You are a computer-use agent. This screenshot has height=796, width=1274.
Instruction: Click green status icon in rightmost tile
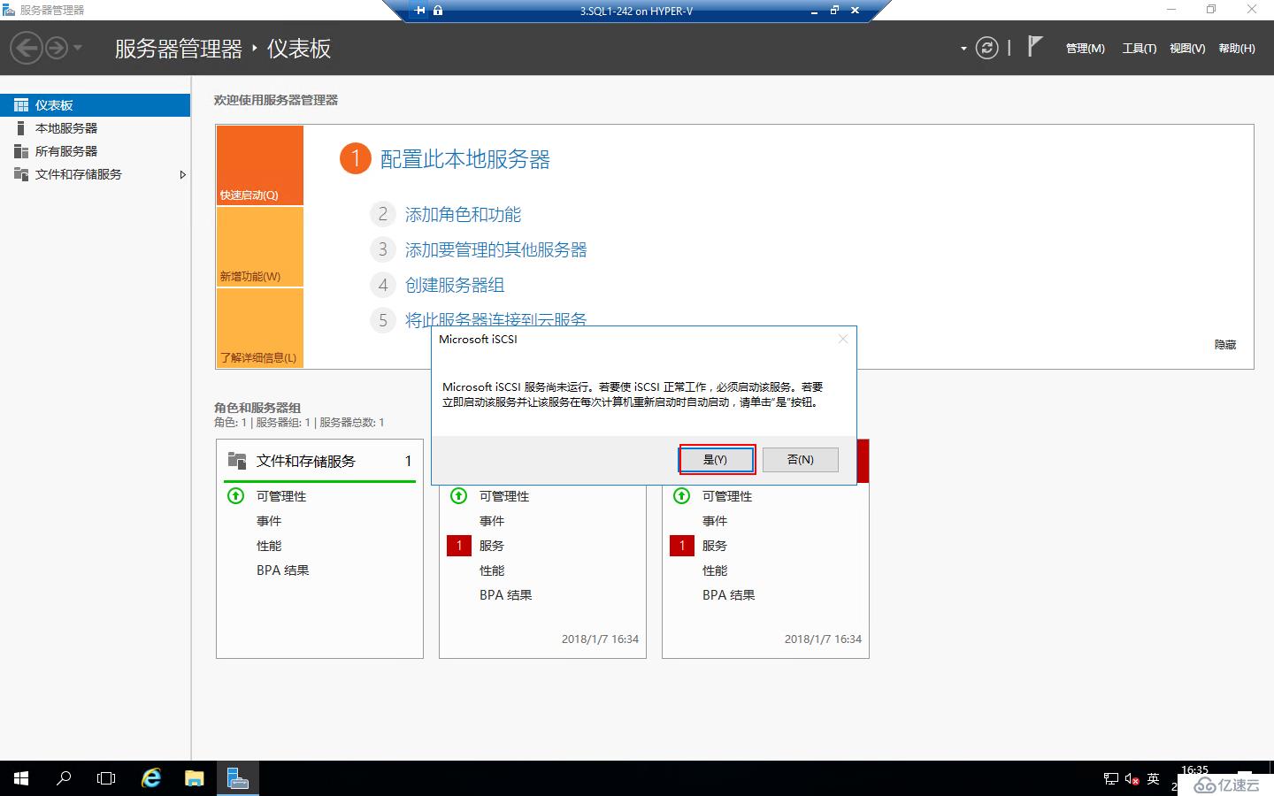pos(682,496)
